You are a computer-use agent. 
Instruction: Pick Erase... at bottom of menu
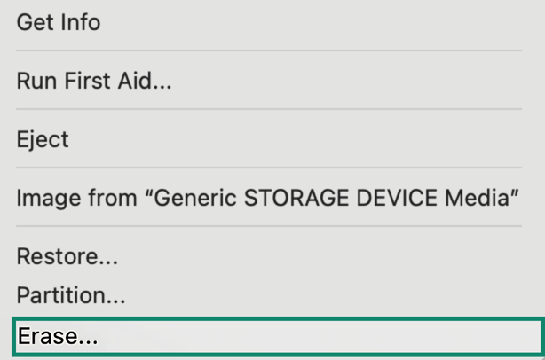pos(59,337)
